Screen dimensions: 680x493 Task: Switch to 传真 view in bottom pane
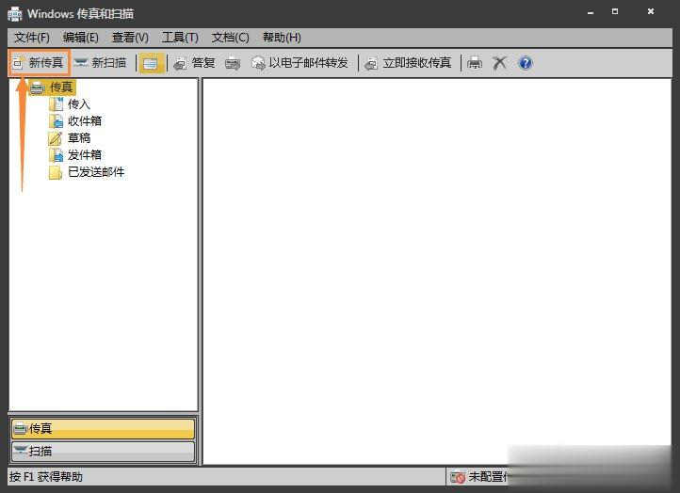[104, 429]
